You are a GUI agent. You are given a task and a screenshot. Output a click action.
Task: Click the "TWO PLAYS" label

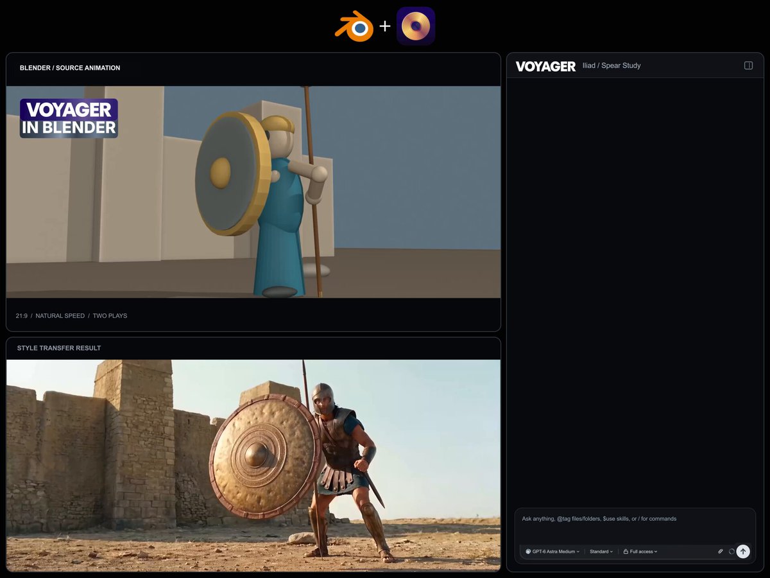[110, 316]
